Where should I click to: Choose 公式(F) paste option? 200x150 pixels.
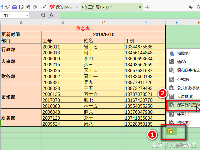point(183,80)
